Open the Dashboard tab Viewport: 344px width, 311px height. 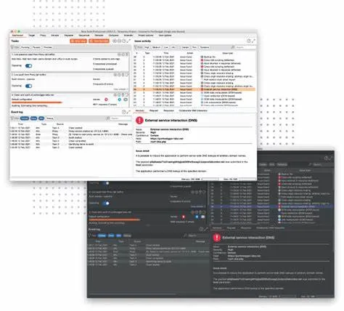(17, 36)
